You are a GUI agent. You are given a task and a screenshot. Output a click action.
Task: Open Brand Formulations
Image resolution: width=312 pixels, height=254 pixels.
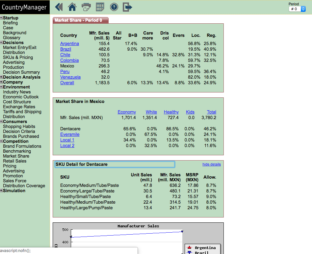point(22,146)
